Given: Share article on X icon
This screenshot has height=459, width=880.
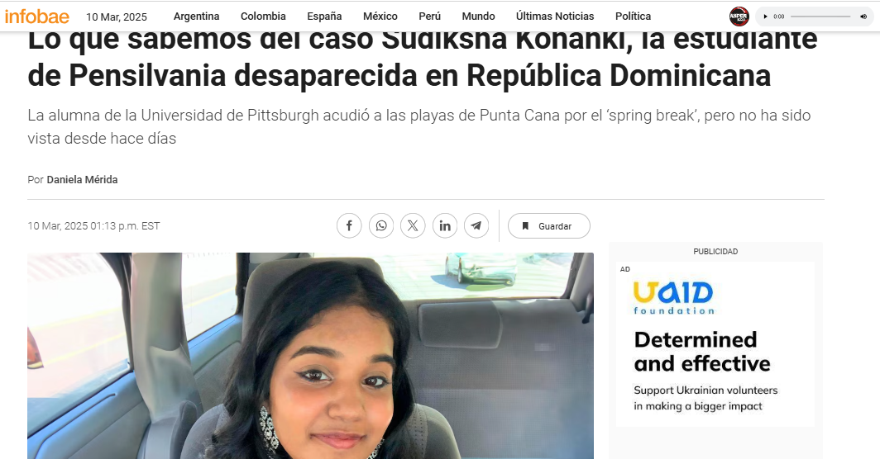Looking at the screenshot, I should [x=413, y=226].
